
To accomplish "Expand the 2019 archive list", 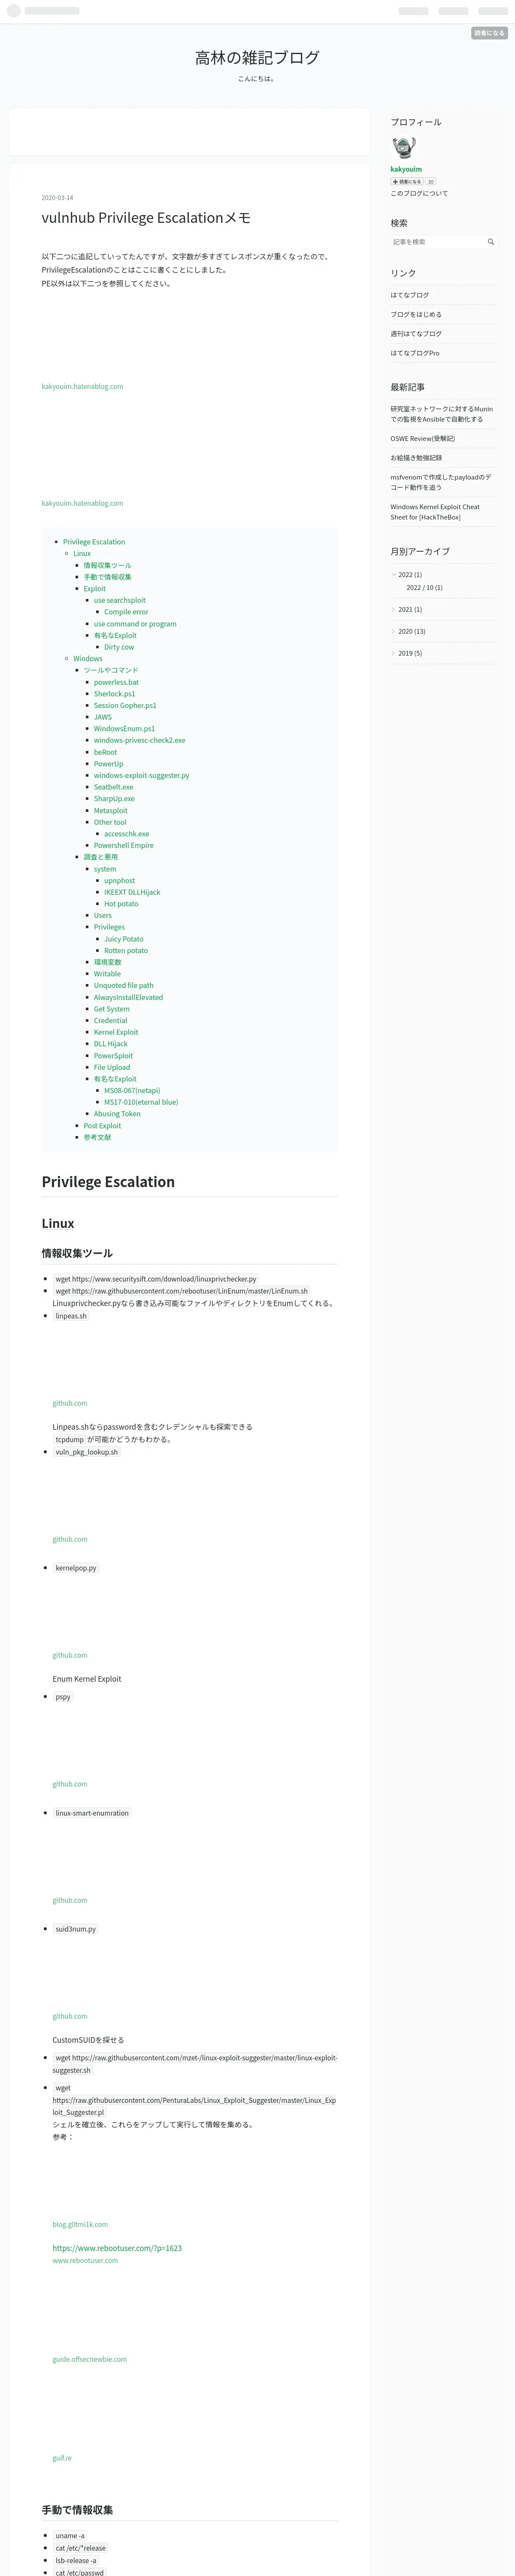I will pos(394,653).
